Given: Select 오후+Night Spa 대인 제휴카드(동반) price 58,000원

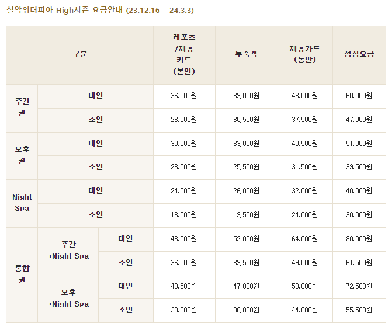Looking at the screenshot, I should 305,286.
